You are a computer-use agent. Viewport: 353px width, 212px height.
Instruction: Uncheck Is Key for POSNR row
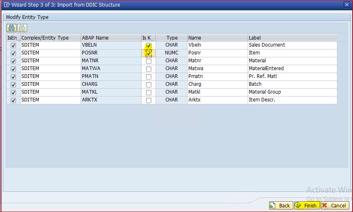[x=149, y=53]
